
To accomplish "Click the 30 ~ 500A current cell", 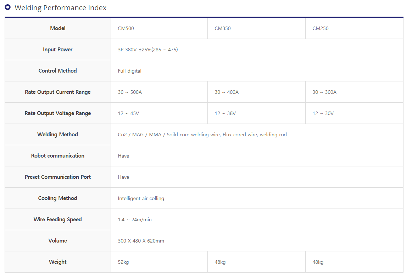I will tap(159, 92).
